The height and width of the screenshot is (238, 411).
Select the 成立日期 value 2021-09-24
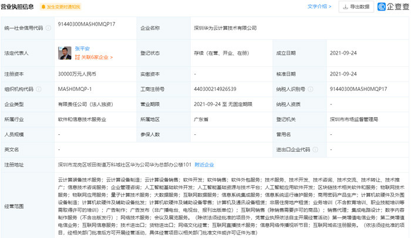(x=343, y=53)
